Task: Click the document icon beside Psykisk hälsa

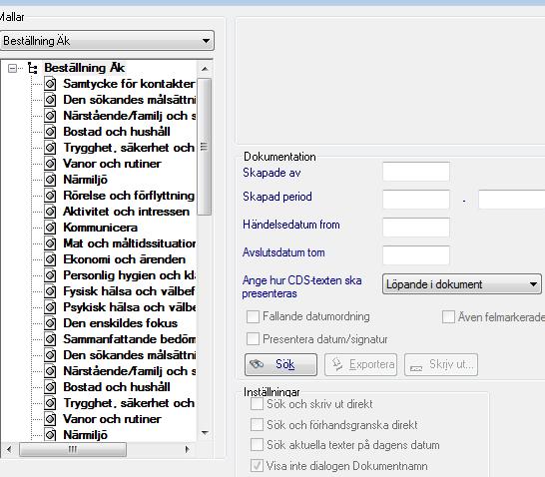Action: (x=50, y=307)
